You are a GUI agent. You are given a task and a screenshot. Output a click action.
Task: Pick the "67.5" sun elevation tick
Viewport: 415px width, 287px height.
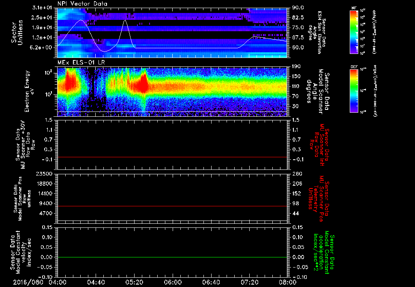298,38
